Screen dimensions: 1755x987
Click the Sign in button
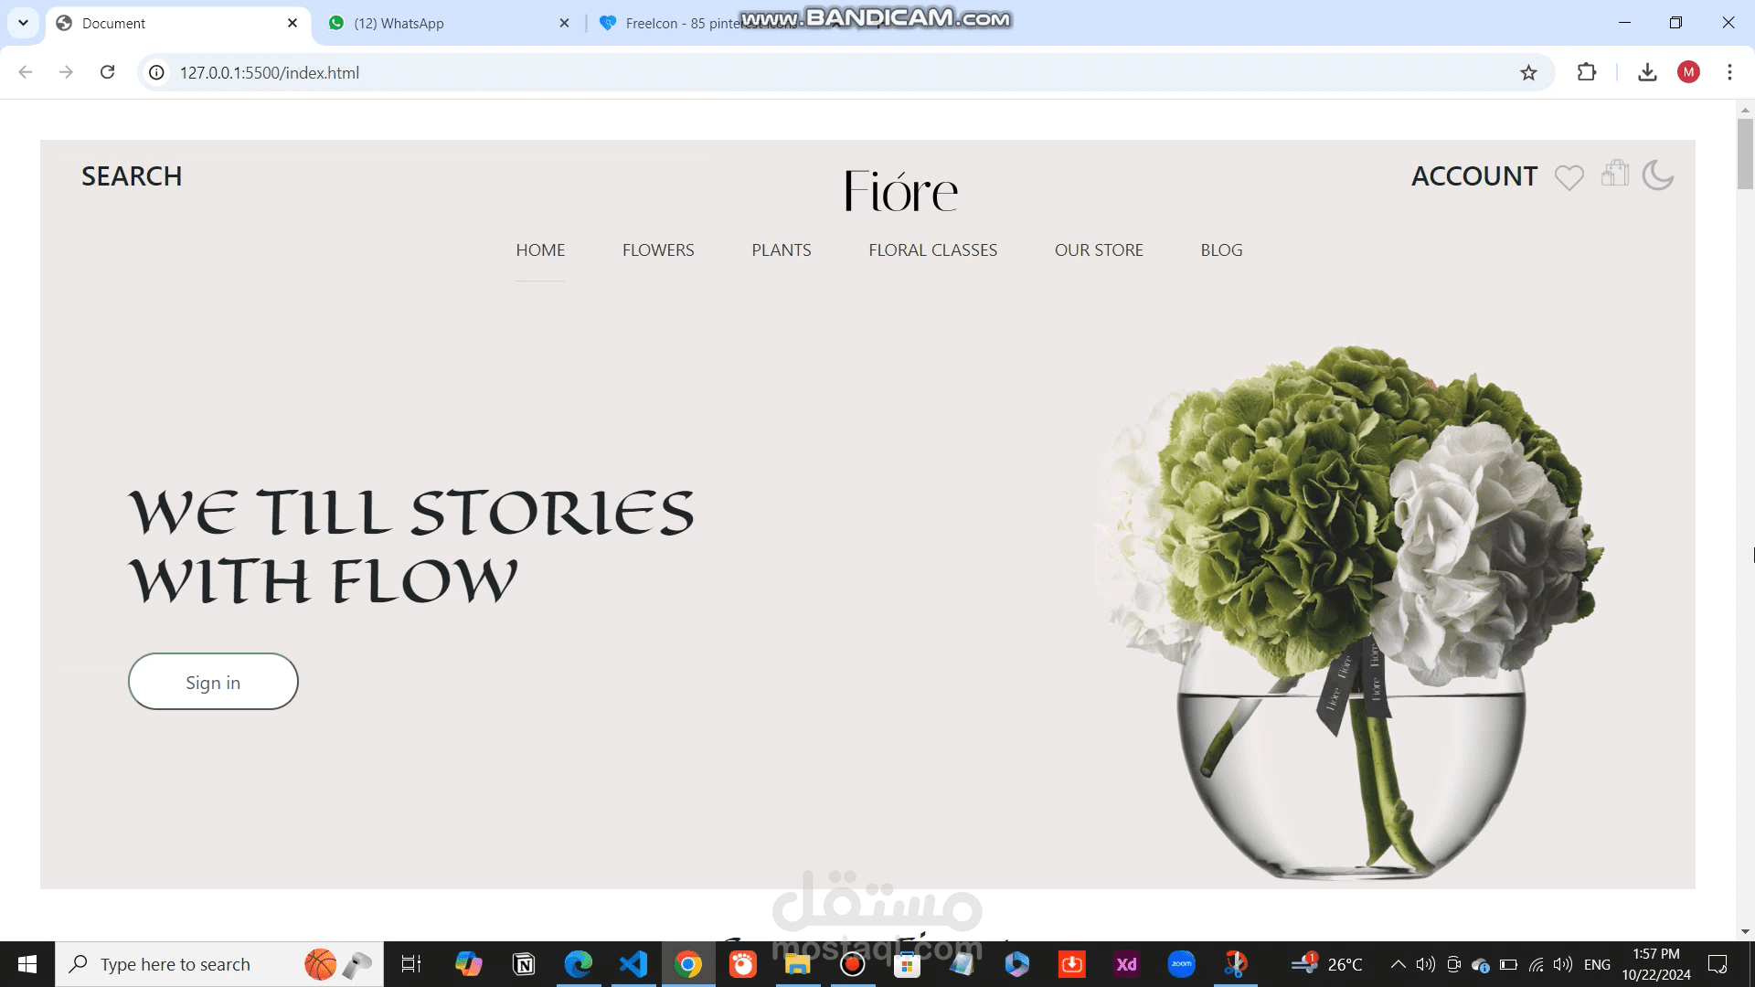213,682
